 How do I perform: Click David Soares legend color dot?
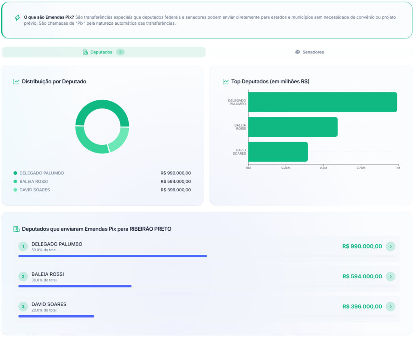[15, 190]
